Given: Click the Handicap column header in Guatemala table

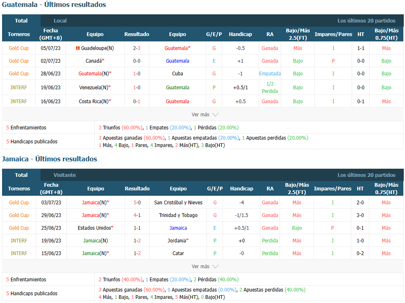Looking at the screenshot, I should point(241,34).
